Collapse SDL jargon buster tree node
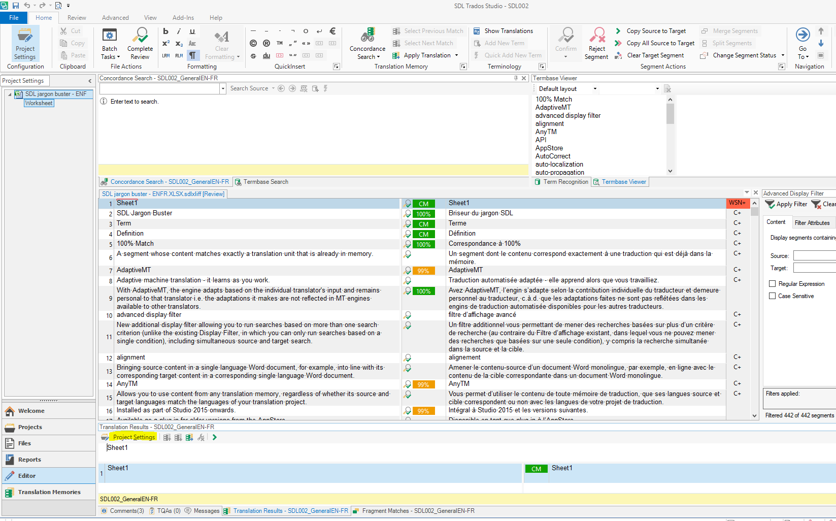This screenshot has height=521, width=836. (10, 94)
